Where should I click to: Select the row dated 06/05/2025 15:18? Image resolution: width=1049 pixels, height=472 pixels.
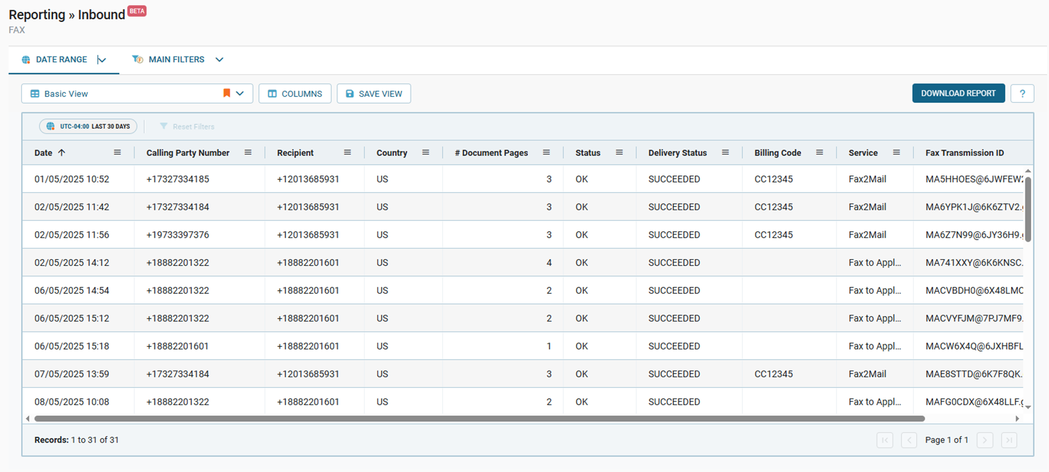[522, 346]
